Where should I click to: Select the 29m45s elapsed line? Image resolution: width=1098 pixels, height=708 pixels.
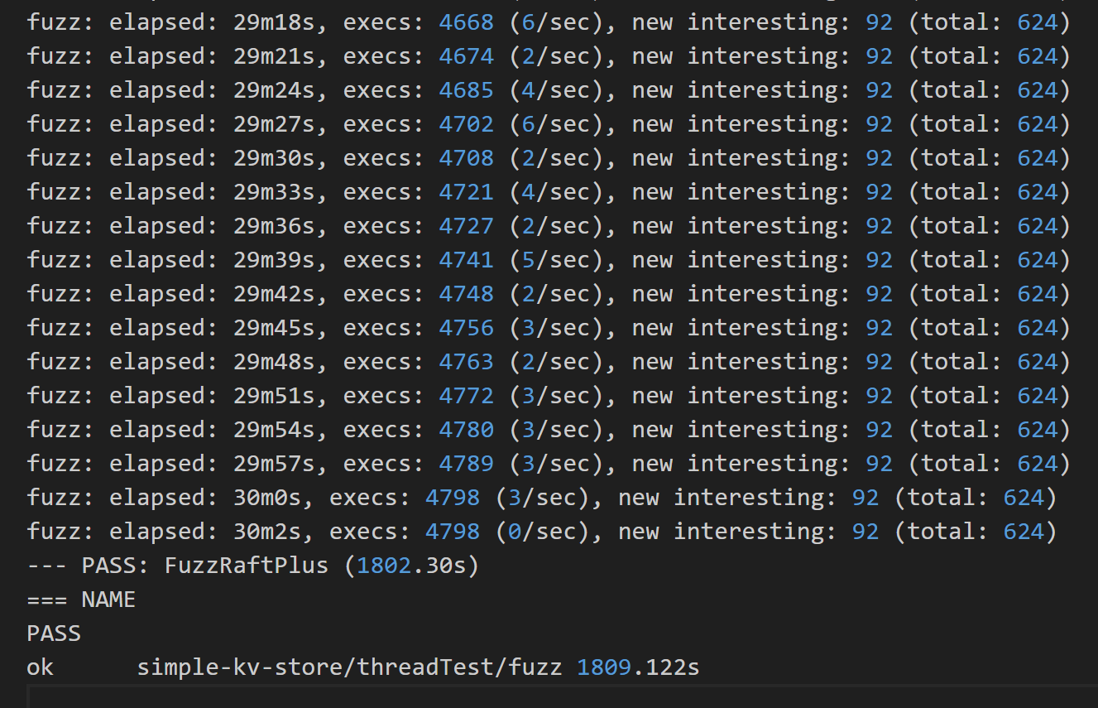click(549, 328)
